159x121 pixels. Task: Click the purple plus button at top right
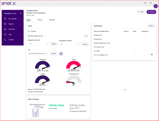[x=156, y=6]
